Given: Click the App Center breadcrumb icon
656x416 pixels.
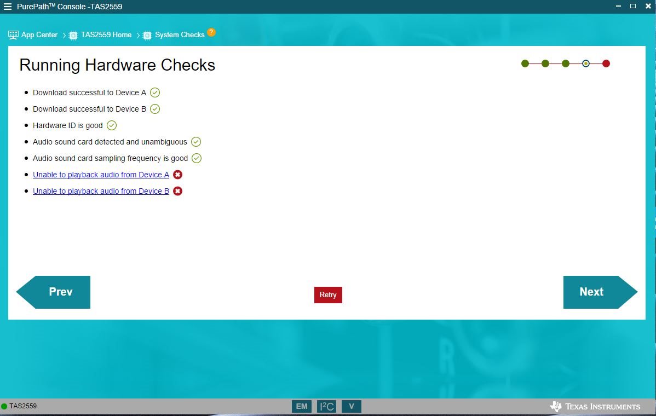Looking at the screenshot, I should (13, 35).
